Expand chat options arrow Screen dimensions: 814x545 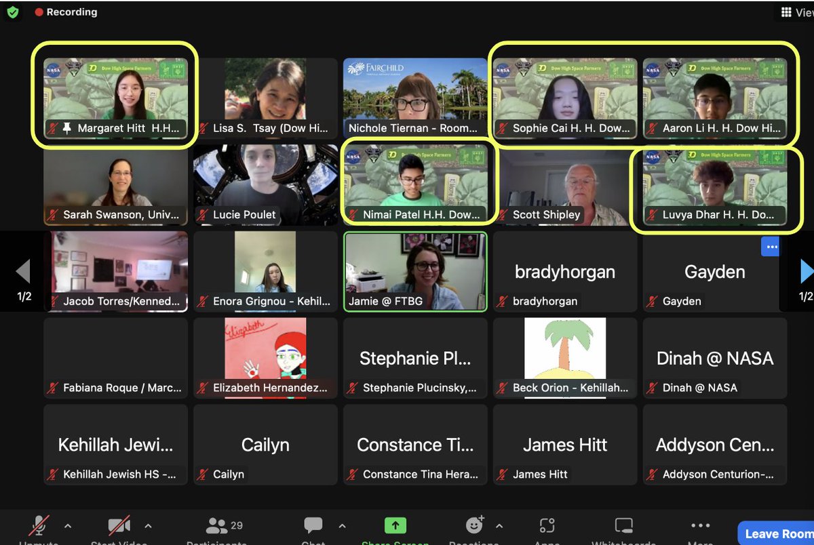(x=342, y=526)
